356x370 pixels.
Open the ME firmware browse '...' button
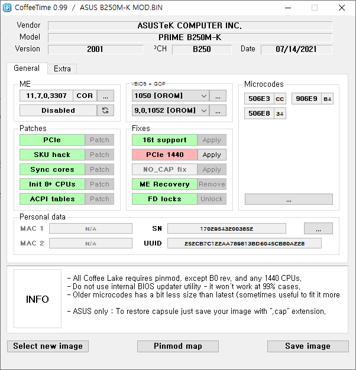105,96
